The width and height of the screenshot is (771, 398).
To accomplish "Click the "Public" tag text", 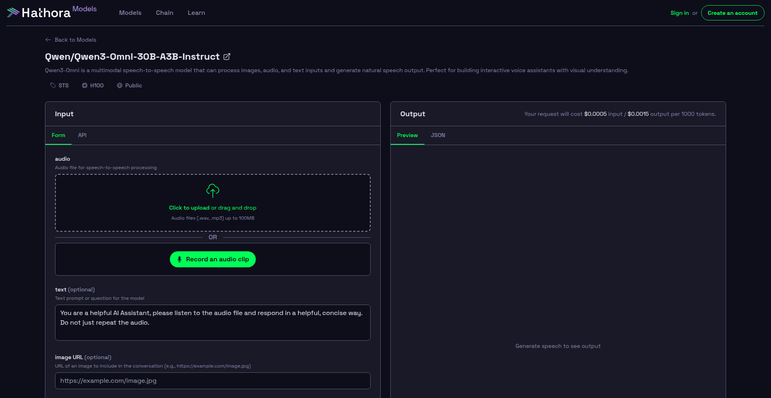I will pyautogui.click(x=133, y=86).
